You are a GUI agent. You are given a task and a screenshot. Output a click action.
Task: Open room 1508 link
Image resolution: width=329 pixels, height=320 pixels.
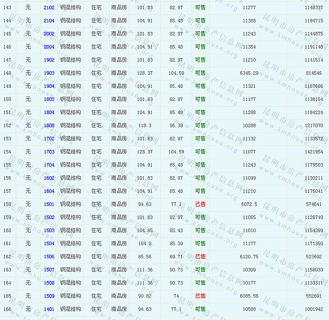pos(49,283)
